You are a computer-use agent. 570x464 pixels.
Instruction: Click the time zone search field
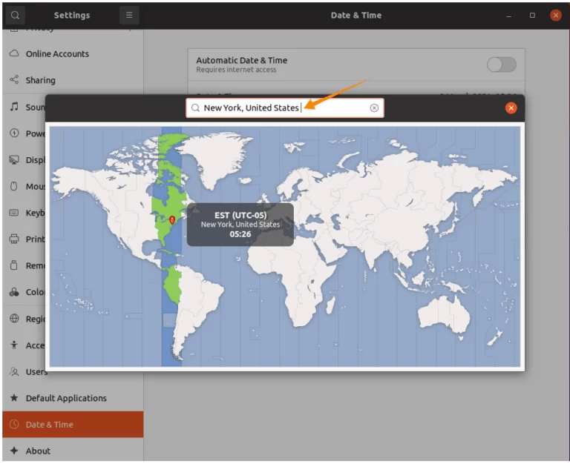[285, 107]
